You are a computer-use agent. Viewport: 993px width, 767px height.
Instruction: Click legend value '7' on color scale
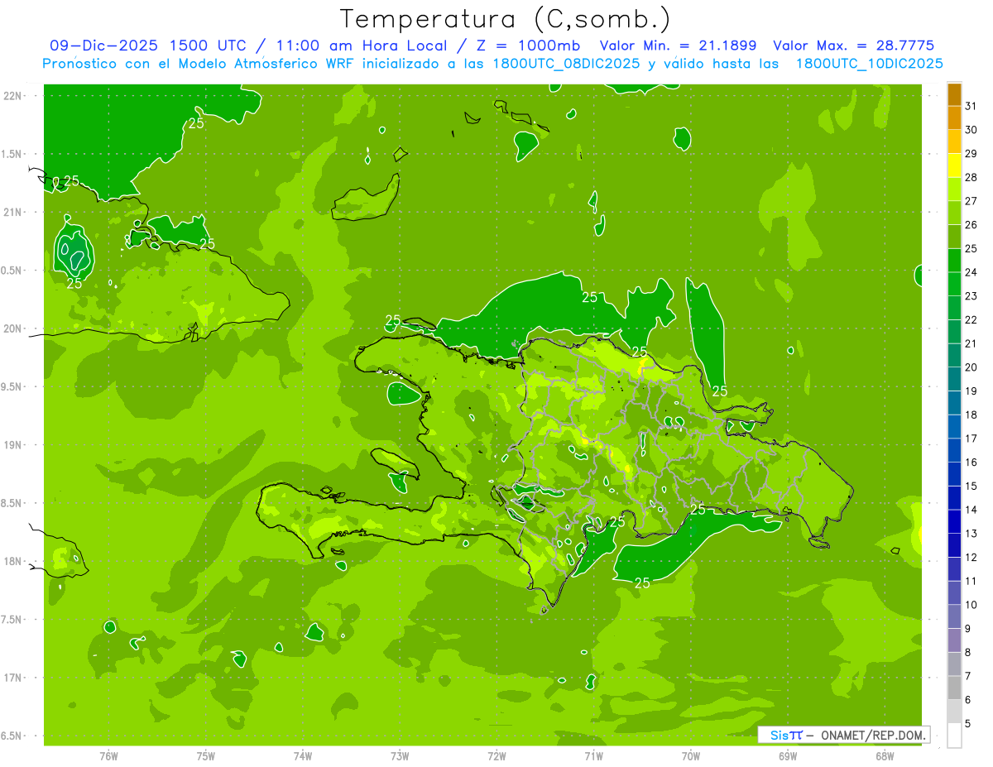pos(968,676)
